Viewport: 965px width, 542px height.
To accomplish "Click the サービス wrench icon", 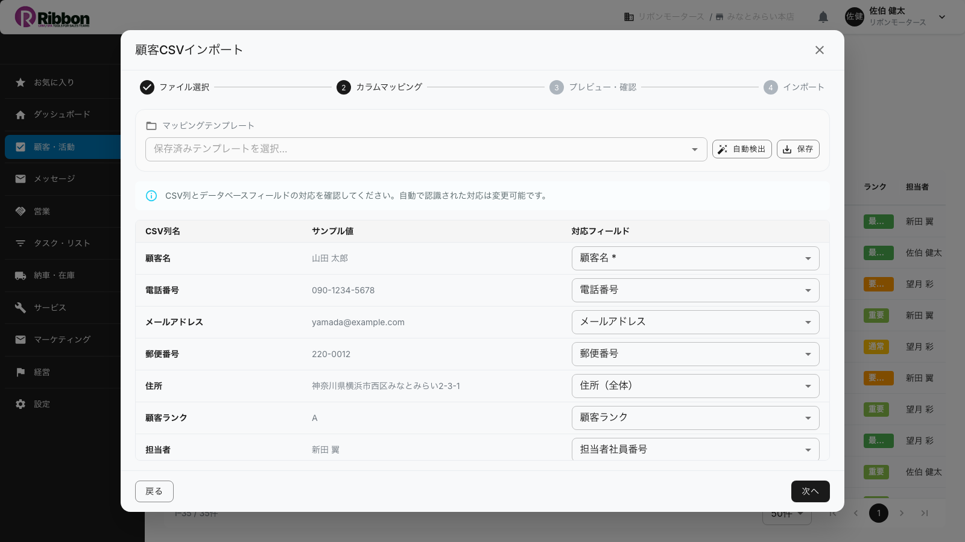I will tap(21, 308).
